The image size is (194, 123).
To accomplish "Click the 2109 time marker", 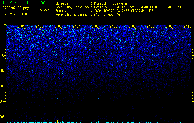I will [x=169, y=26].
